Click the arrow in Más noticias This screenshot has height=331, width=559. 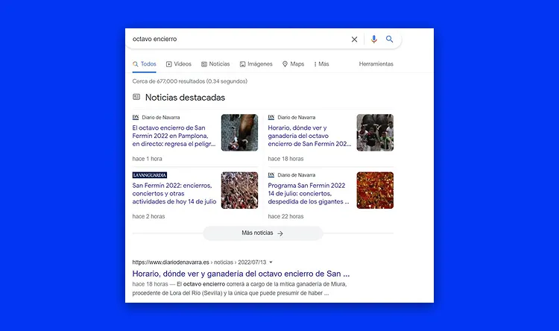tap(280, 233)
